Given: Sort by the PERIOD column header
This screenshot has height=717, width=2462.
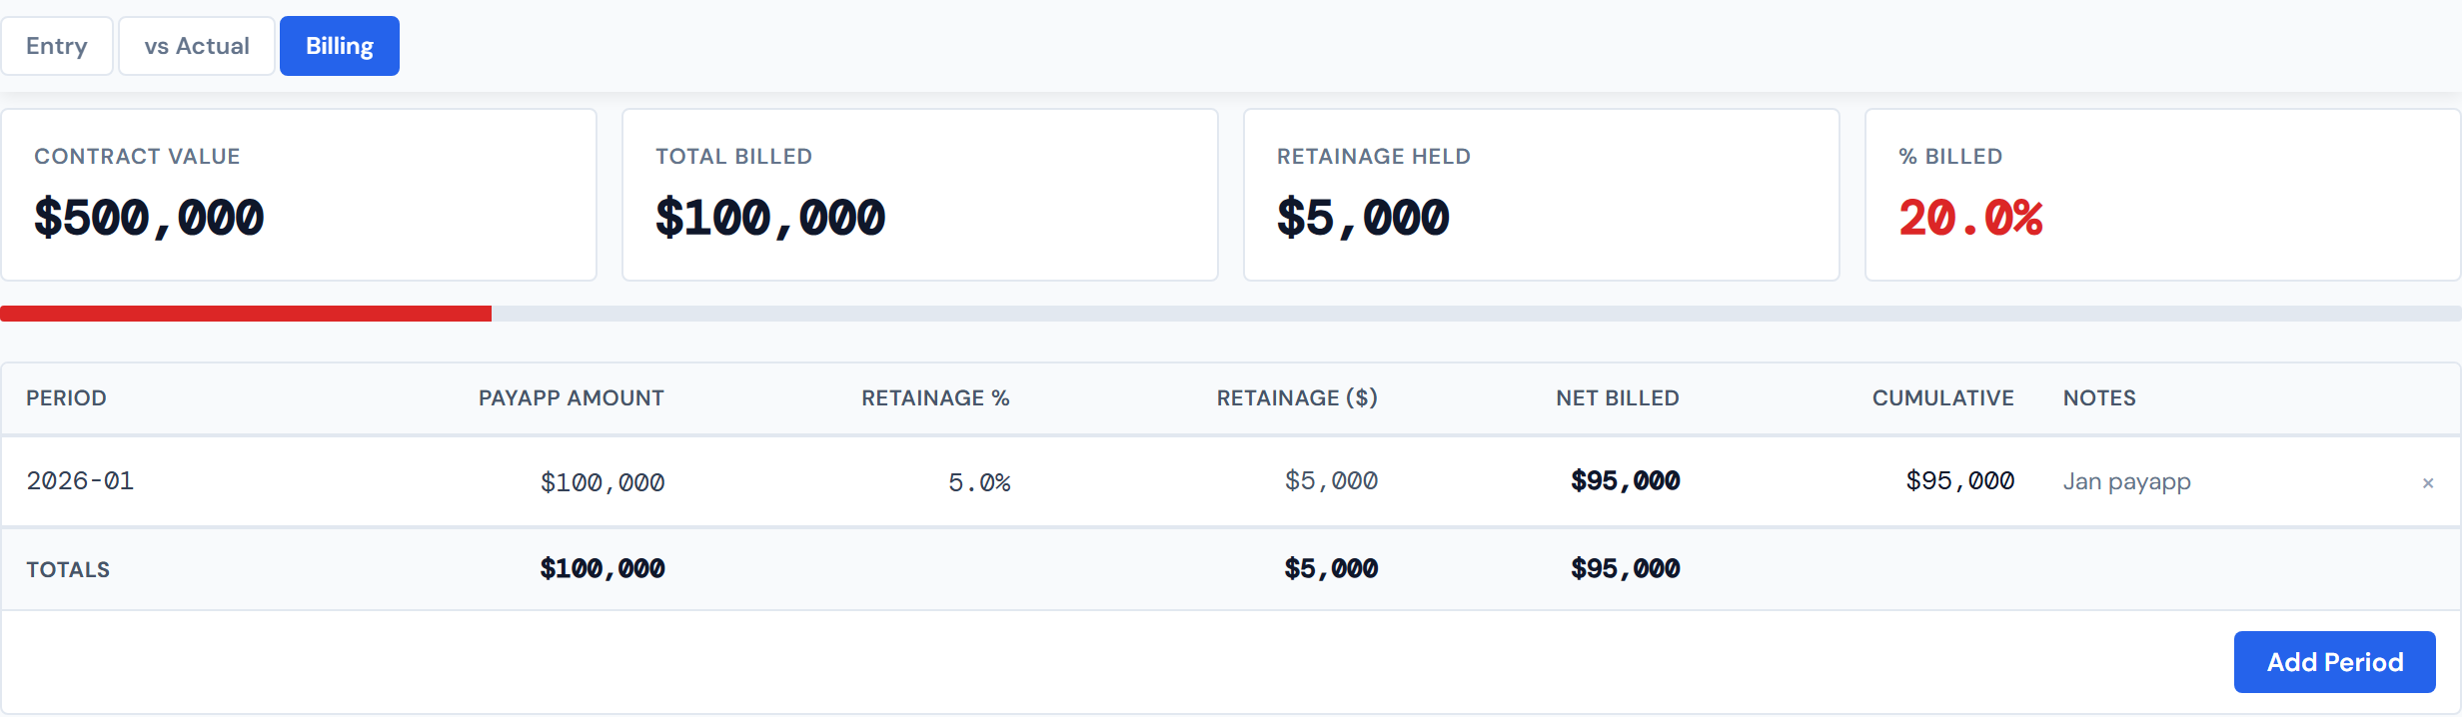Looking at the screenshot, I should [x=67, y=397].
